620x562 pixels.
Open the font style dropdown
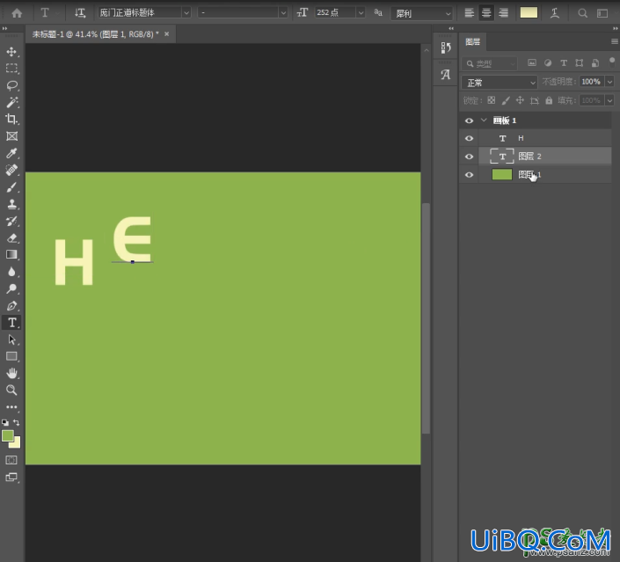(283, 13)
